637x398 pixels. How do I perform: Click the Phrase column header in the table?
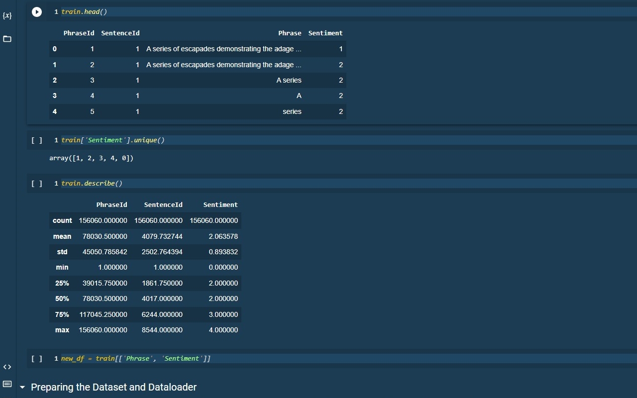click(290, 33)
